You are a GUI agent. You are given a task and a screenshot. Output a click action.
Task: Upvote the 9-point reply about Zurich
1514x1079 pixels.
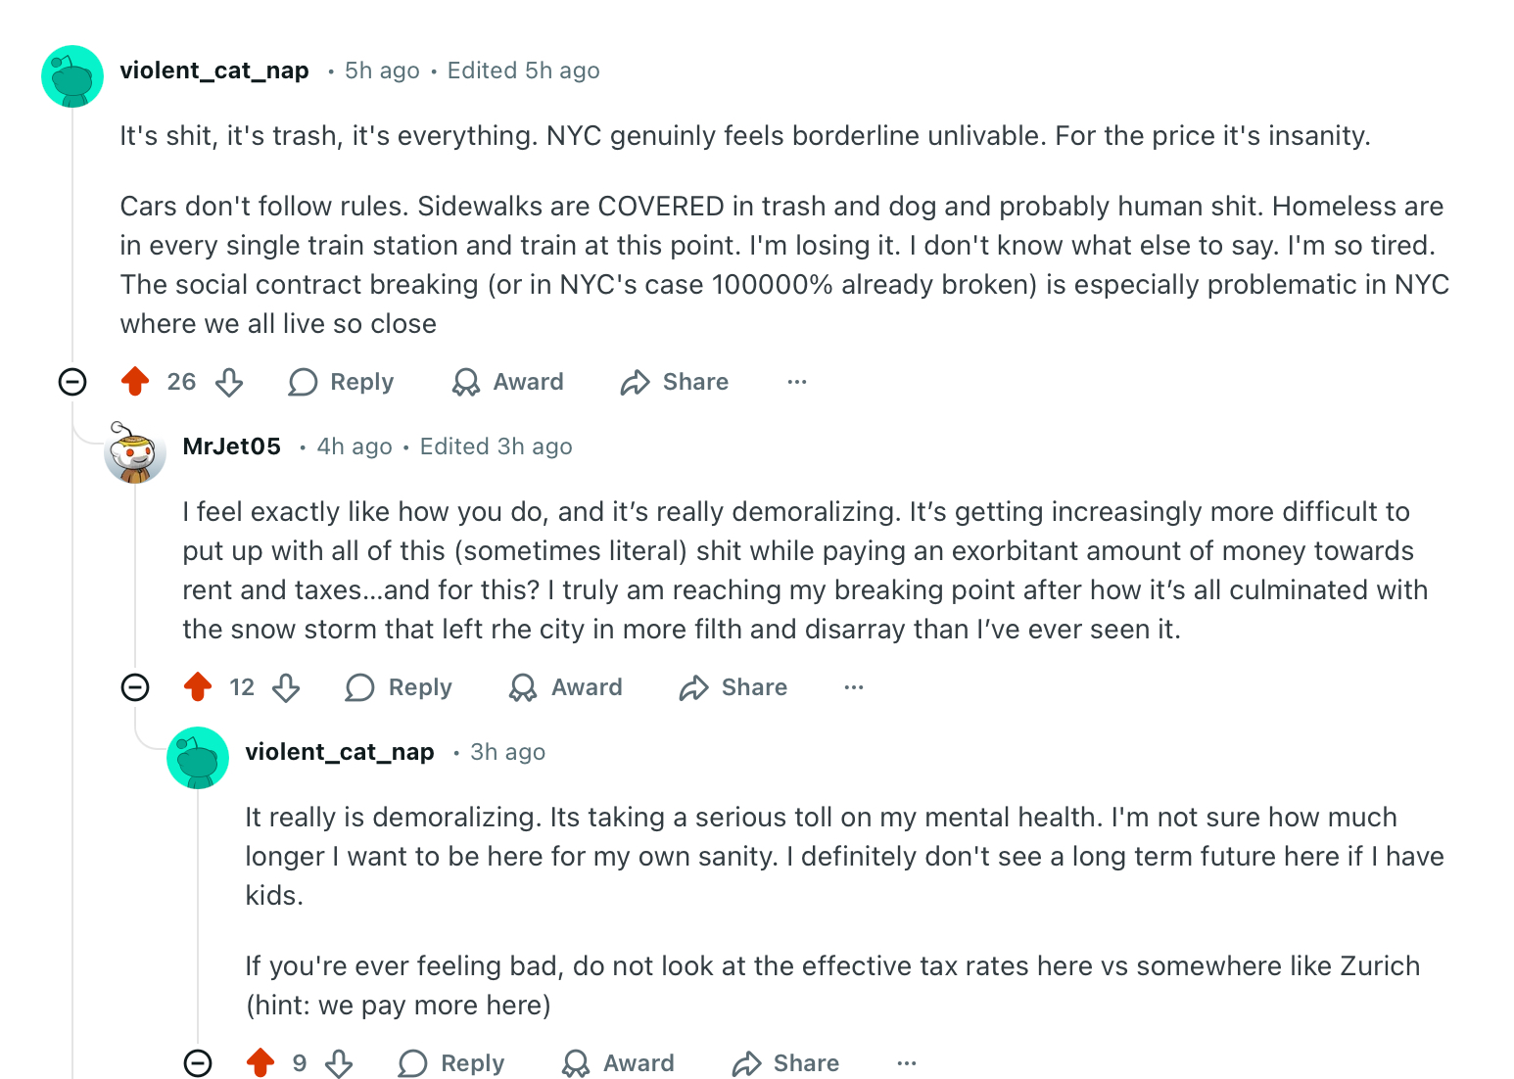click(x=260, y=1062)
